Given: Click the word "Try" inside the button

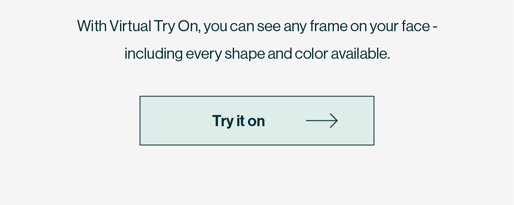Looking at the screenshot, I should 223,122.
